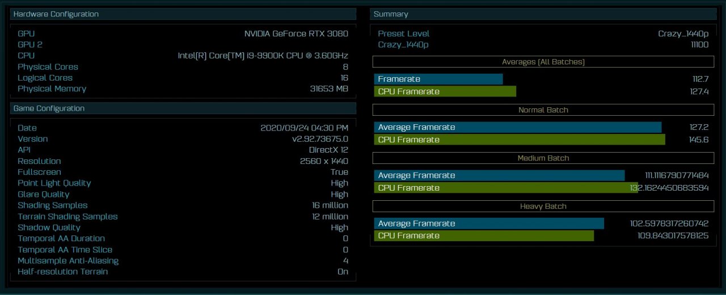Click the Crazy_1440p score 11100

[699, 44]
